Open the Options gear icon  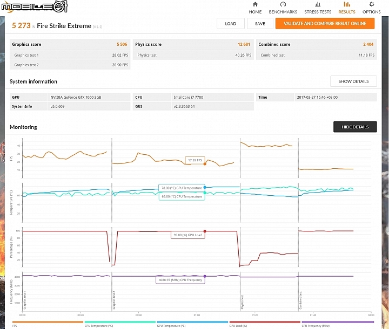coord(371,4)
